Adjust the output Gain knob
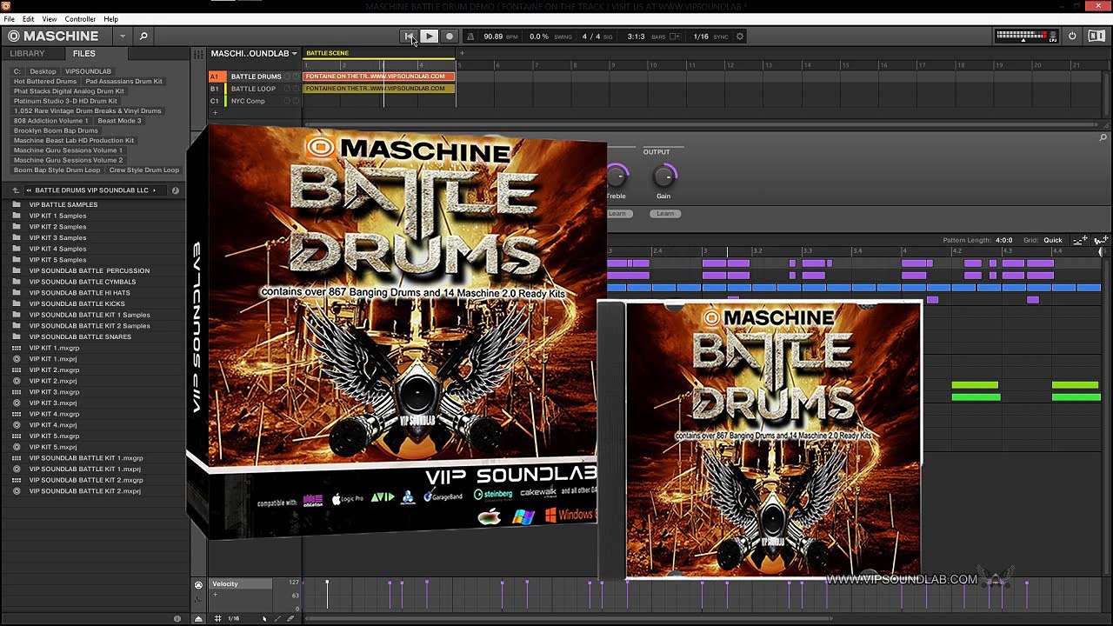Screen dimensions: 1113x626 [663, 176]
